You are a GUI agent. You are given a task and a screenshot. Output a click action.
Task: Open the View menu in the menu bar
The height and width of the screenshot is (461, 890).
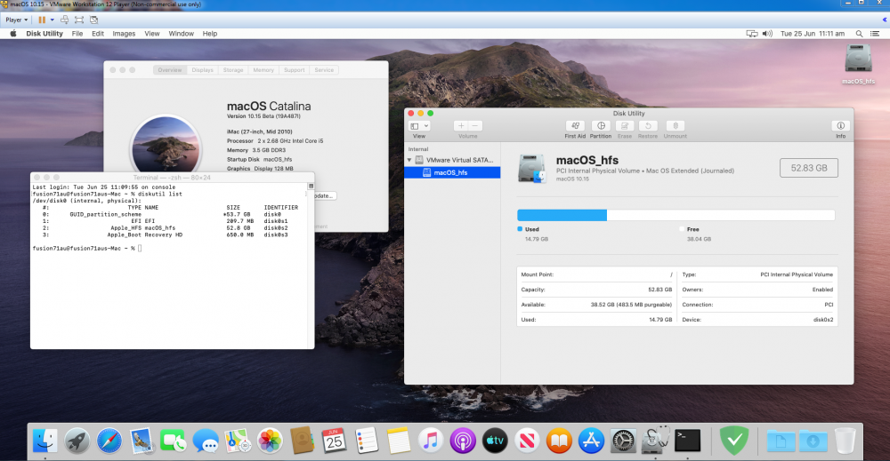pyautogui.click(x=151, y=34)
